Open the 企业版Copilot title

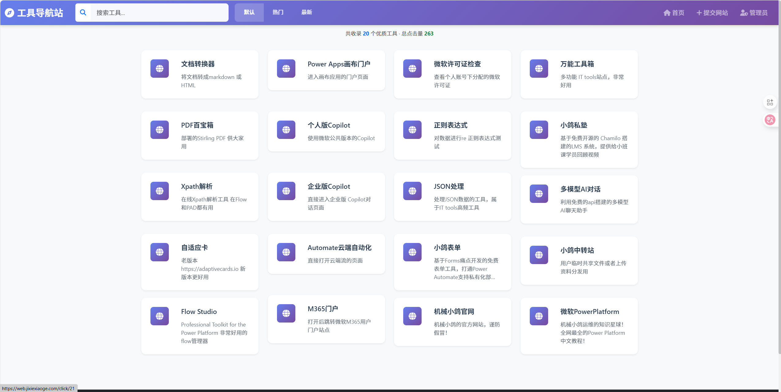pyautogui.click(x=329, y=186)
